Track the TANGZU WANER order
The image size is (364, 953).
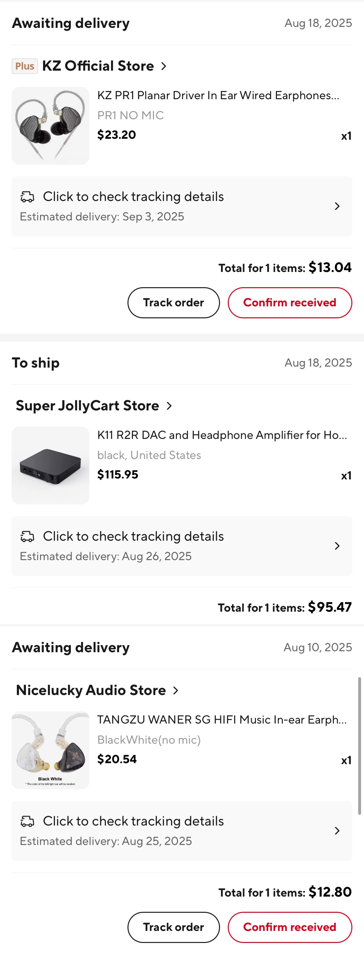[173, 927]
